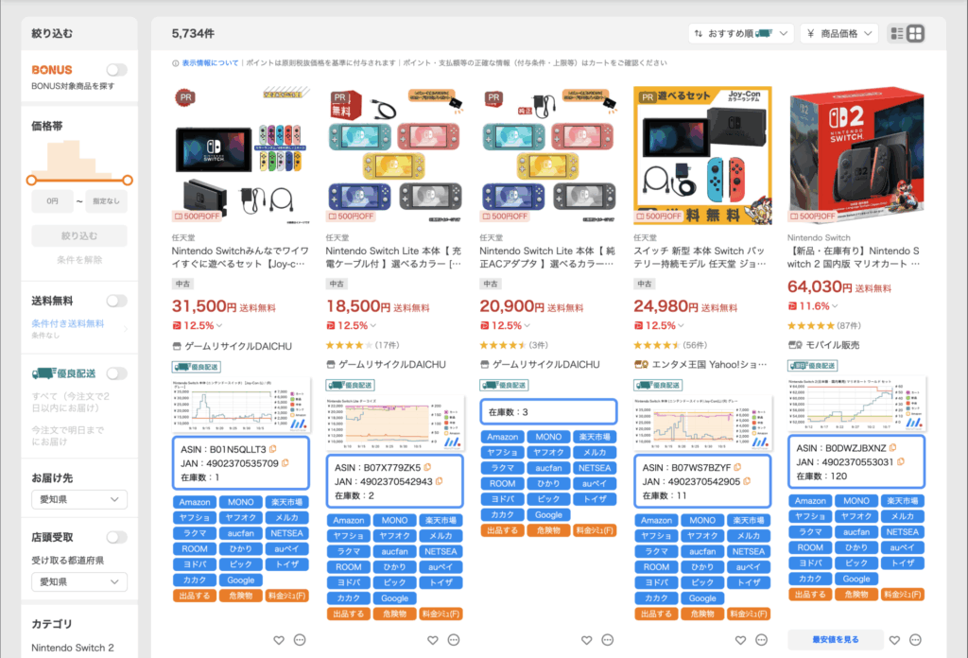Viewport: 968px width, 658px height.
Task: Enable the BONUS toggle
Action: pos(116,70)
